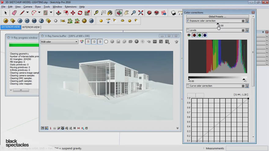Select the red channel histogram swatch

(x=194, y=35)
